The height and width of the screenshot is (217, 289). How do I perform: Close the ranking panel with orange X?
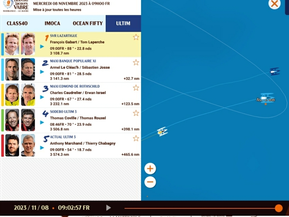(x=274, y=3)
